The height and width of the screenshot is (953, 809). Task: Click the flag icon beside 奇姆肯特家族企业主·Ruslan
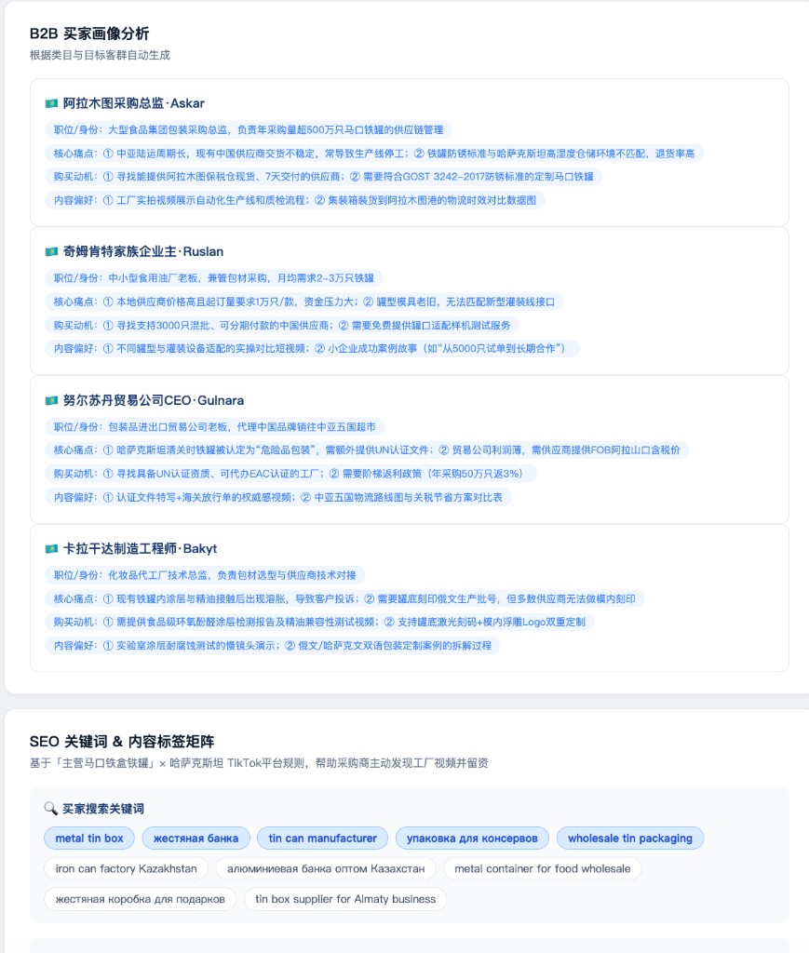pos(51,251)
